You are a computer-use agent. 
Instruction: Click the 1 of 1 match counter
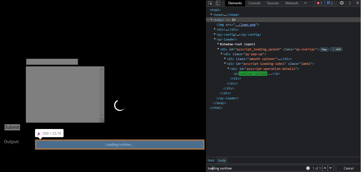pos(316,168)
